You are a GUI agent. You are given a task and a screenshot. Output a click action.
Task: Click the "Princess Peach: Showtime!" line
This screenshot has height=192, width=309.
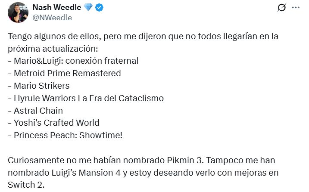[x=65, y=135]
